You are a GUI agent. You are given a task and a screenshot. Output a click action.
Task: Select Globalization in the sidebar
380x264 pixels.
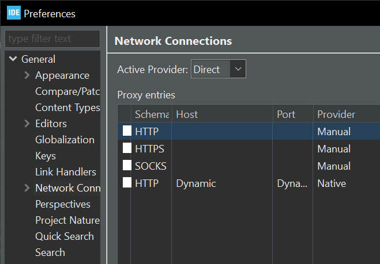tap(65, 140)
